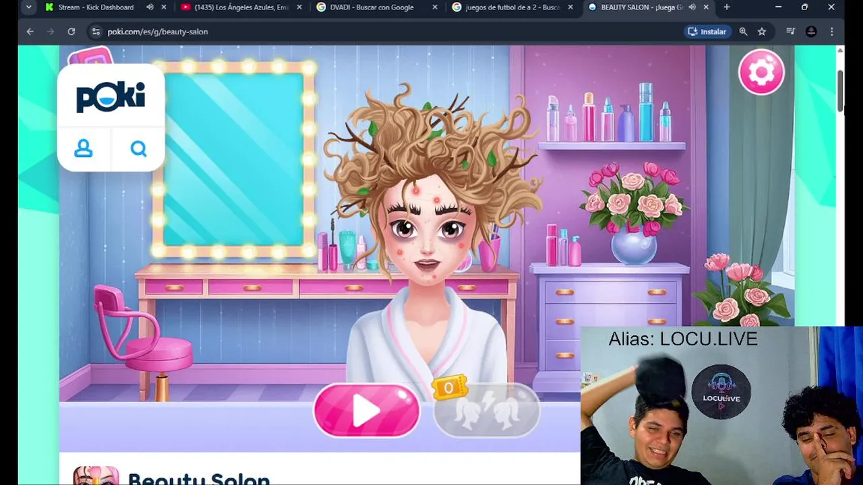Viewport: 863px width, 485px height.
Task: Open the Poki search magnifier icon
Action: click(x=138, y=148)
